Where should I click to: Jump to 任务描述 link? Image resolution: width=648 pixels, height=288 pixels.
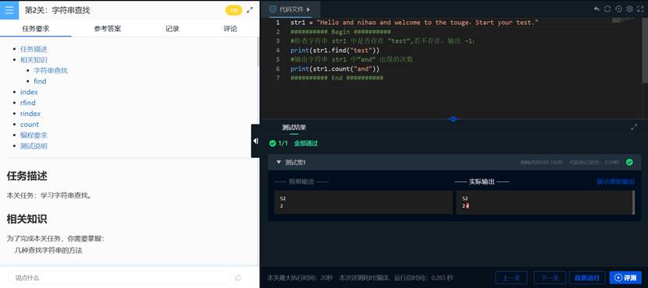(x=34, y=49)
